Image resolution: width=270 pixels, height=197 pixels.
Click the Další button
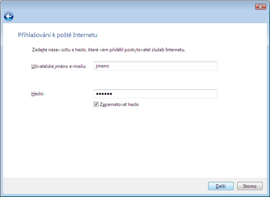pos(221,186)
